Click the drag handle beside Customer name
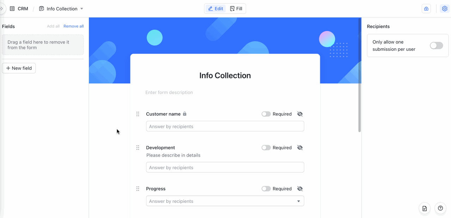 coord(138,114)
